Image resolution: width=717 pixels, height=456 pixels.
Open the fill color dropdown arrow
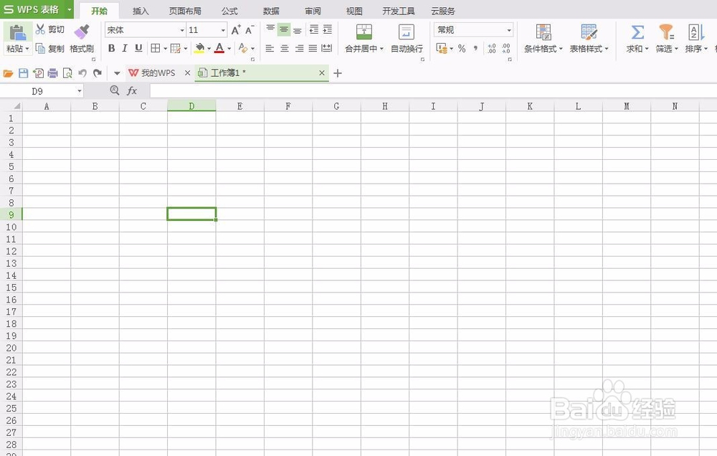click(x=209, y=48)
